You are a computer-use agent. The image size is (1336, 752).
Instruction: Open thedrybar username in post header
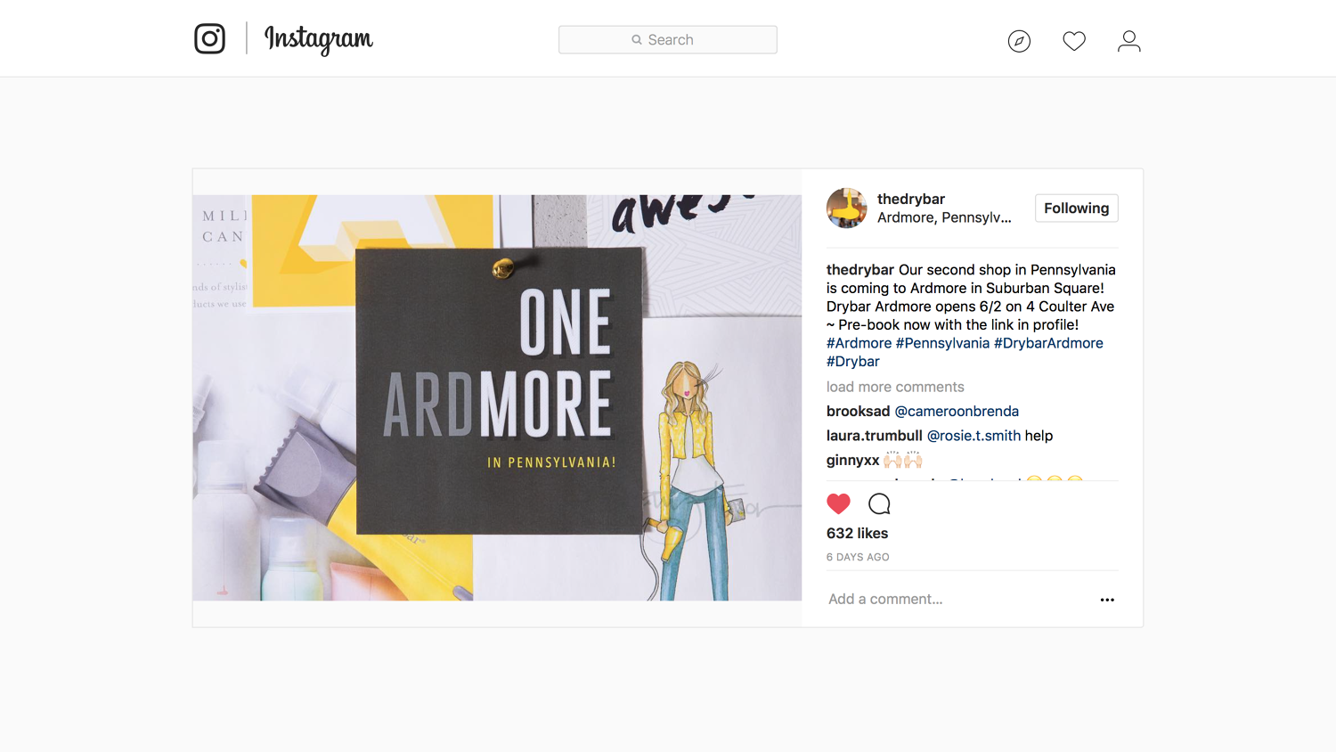coord(911,199)
